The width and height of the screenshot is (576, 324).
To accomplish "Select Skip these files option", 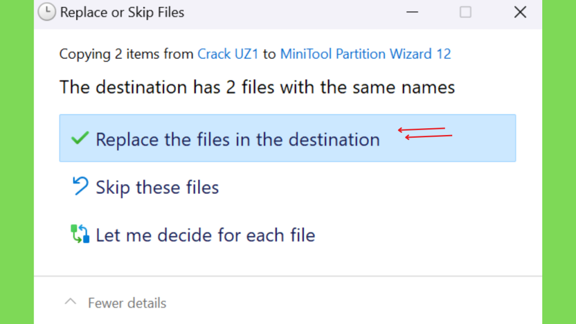I will (x=157, y=187).
